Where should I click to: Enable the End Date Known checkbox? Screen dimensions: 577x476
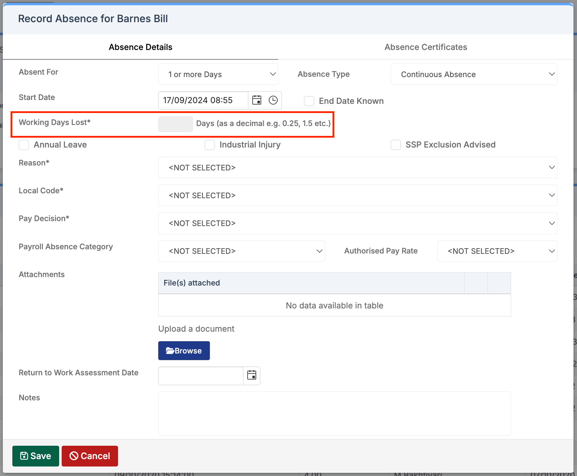point(309,101)
